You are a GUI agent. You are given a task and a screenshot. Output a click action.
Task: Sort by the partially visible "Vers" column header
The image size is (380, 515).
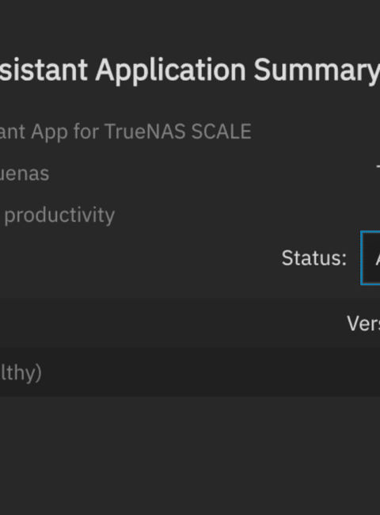pyautogui.click(x=363, y=323)
